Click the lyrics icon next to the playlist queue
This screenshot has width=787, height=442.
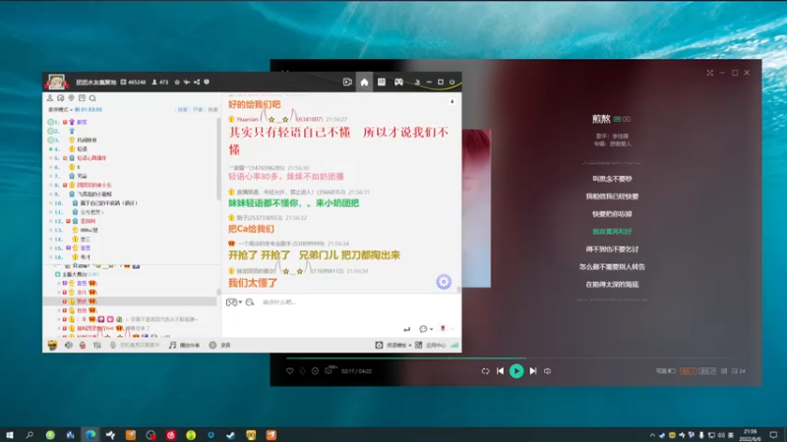coord(724,371)
